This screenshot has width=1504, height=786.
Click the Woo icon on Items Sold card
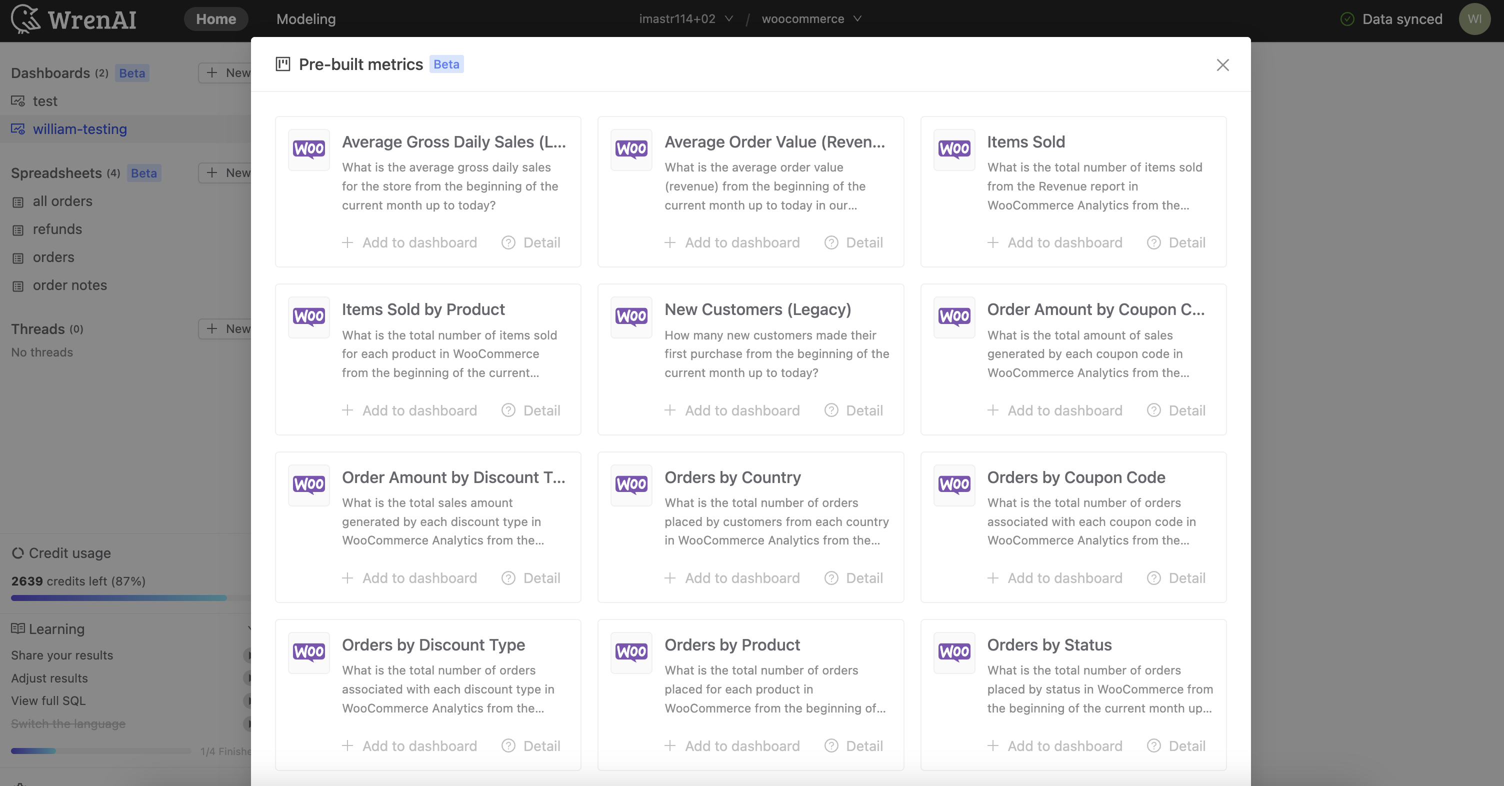tap(954, 149)
